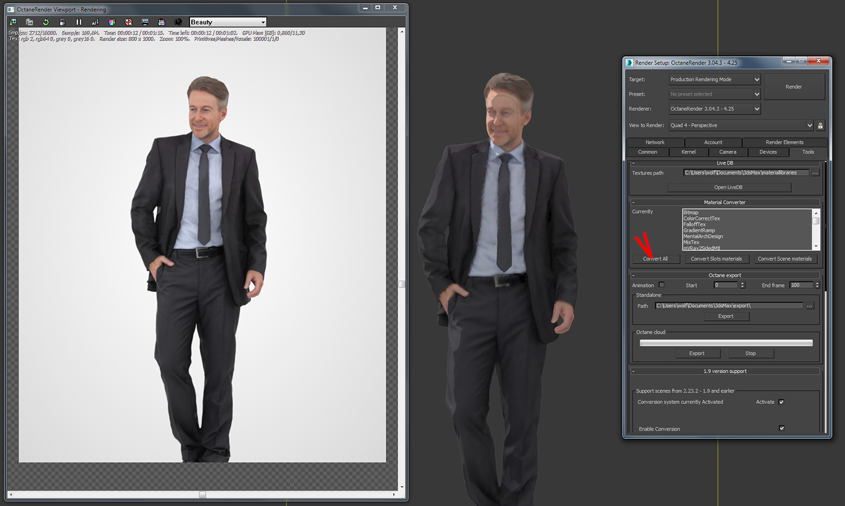Click the Start frame input field
The height and width of the screenshot is (506, 845).
726,285
